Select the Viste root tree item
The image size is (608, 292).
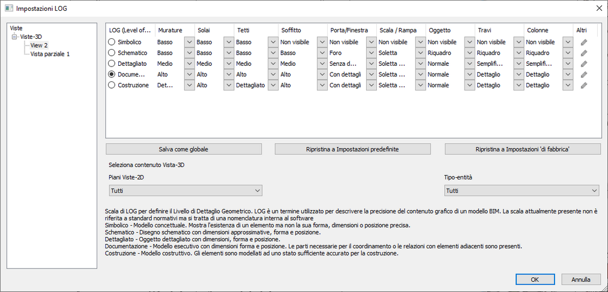point(16,28)
